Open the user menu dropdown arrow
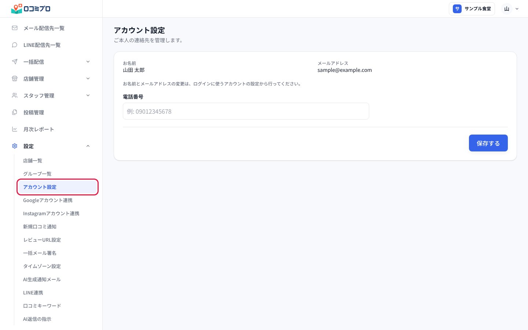The width and height of the screenshot is (528, 330). pyautogui.click(x=517, y=9)
